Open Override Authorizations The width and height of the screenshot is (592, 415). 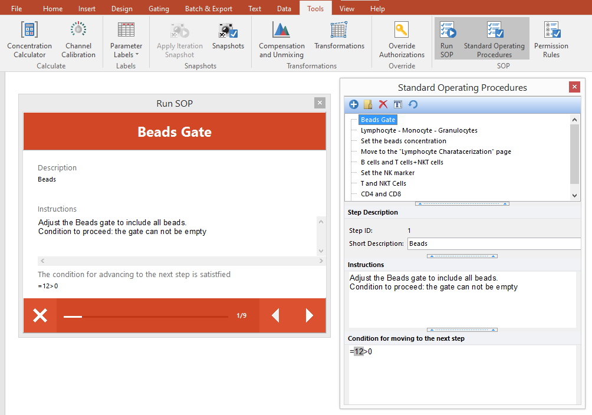[402, 40]
